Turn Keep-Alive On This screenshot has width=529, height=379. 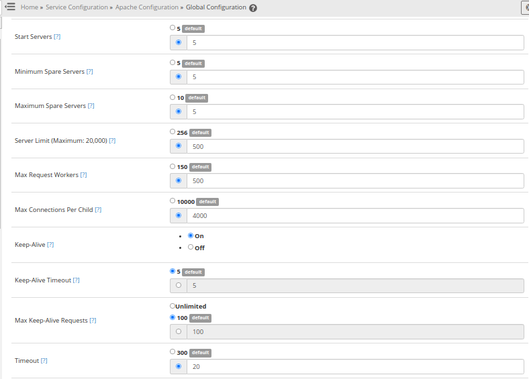pos(191,235)
